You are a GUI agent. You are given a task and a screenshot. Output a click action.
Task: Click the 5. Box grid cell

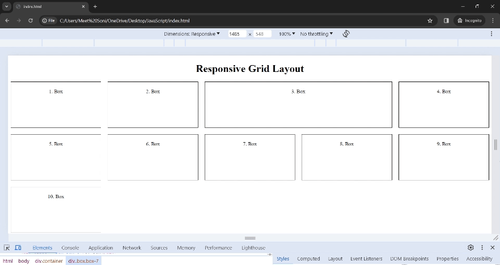56,157
